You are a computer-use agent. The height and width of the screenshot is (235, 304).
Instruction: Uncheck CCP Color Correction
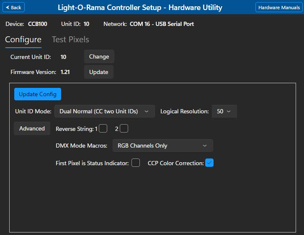click(209, 163)
